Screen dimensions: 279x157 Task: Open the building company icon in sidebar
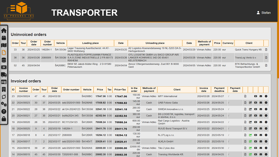(4, 89)
